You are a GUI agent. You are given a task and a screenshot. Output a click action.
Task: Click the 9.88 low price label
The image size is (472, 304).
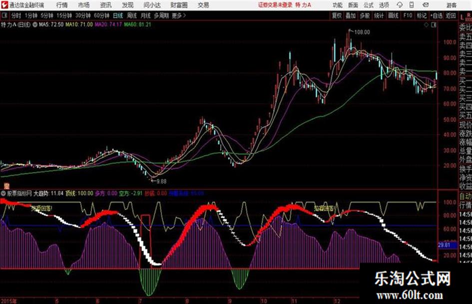pos(161,181)
